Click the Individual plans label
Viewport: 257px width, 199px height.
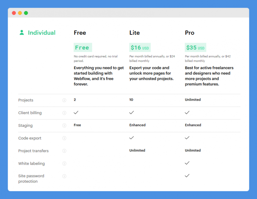pyautogui.click(x=42, y=33)
